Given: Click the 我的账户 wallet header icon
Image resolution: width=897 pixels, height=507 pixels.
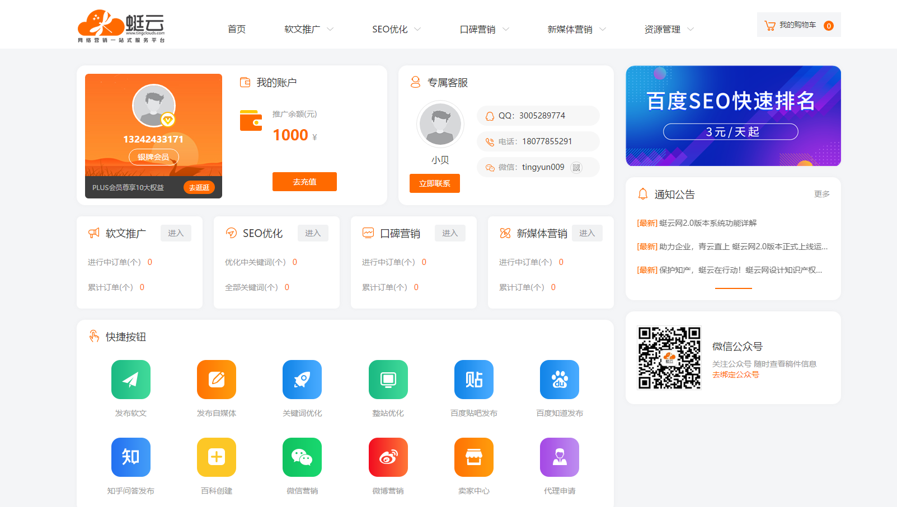Looking at the screenshot, I should (x=245, y=82).
